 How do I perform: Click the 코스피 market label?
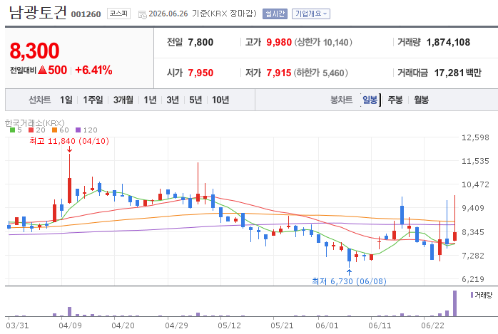pos(118,14)
